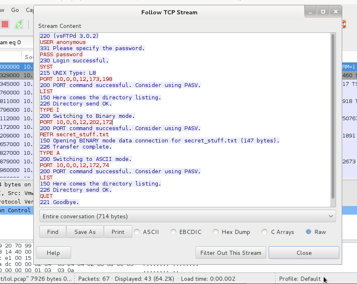Image resolution: width=357 pixels, height=284 pixels.
Task: Maximize the Follow TCP Stream dialog
Action: pos(323,12)
